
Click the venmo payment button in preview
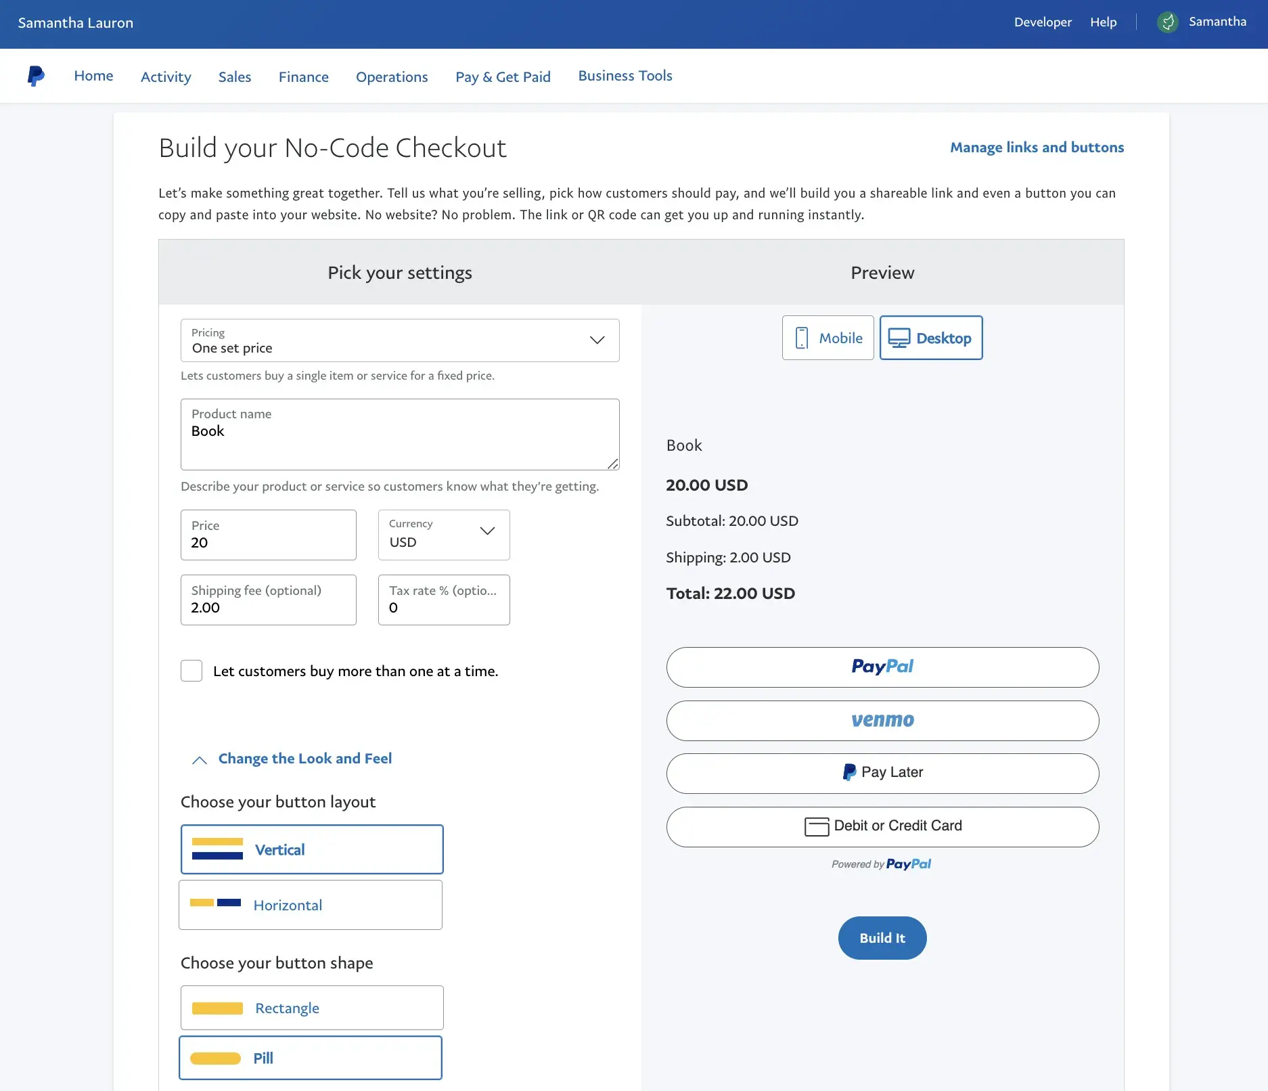point(882,721)
